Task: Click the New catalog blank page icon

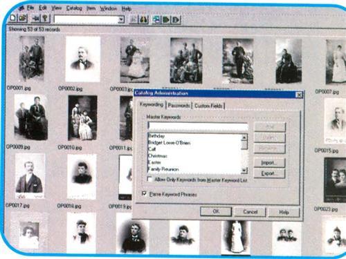Action: (x=13, y=18)
